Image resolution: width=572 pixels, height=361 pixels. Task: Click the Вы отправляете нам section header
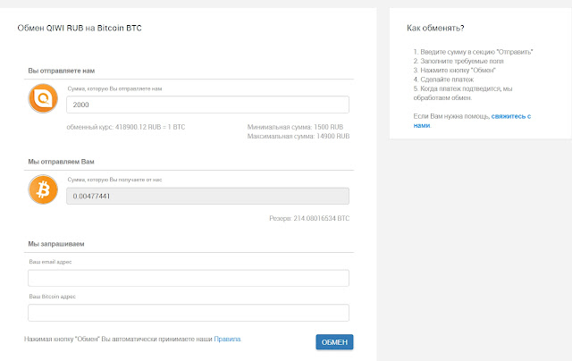coord(62,71)
